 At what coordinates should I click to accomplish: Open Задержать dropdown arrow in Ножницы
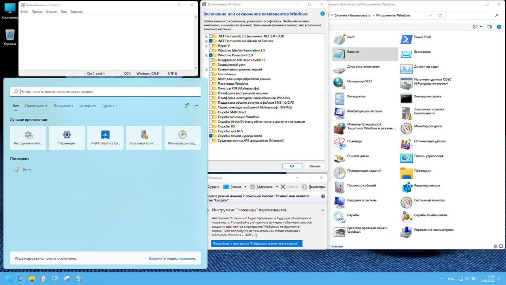coord(277,187)
